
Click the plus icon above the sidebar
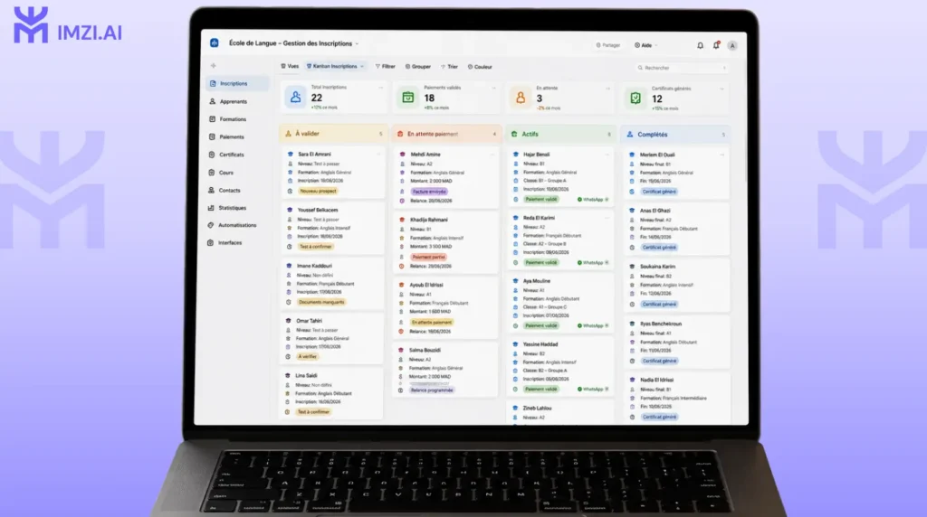[x=214, y=65]
